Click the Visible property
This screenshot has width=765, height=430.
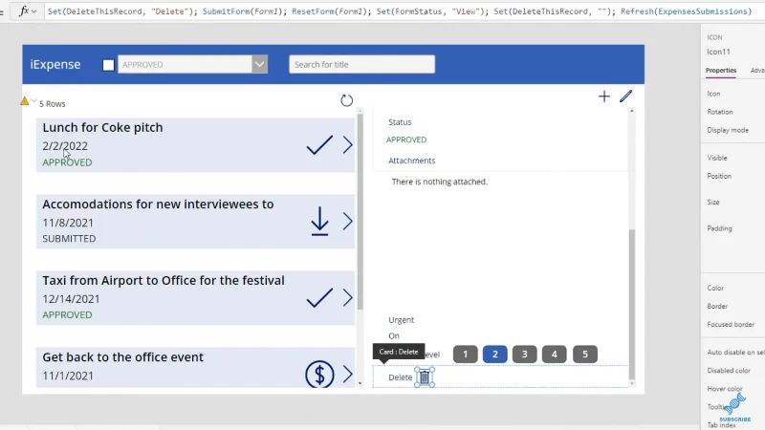pos(716,158)
